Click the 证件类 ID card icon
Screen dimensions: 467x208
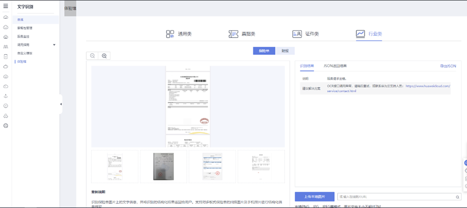[x=297, y=34]
